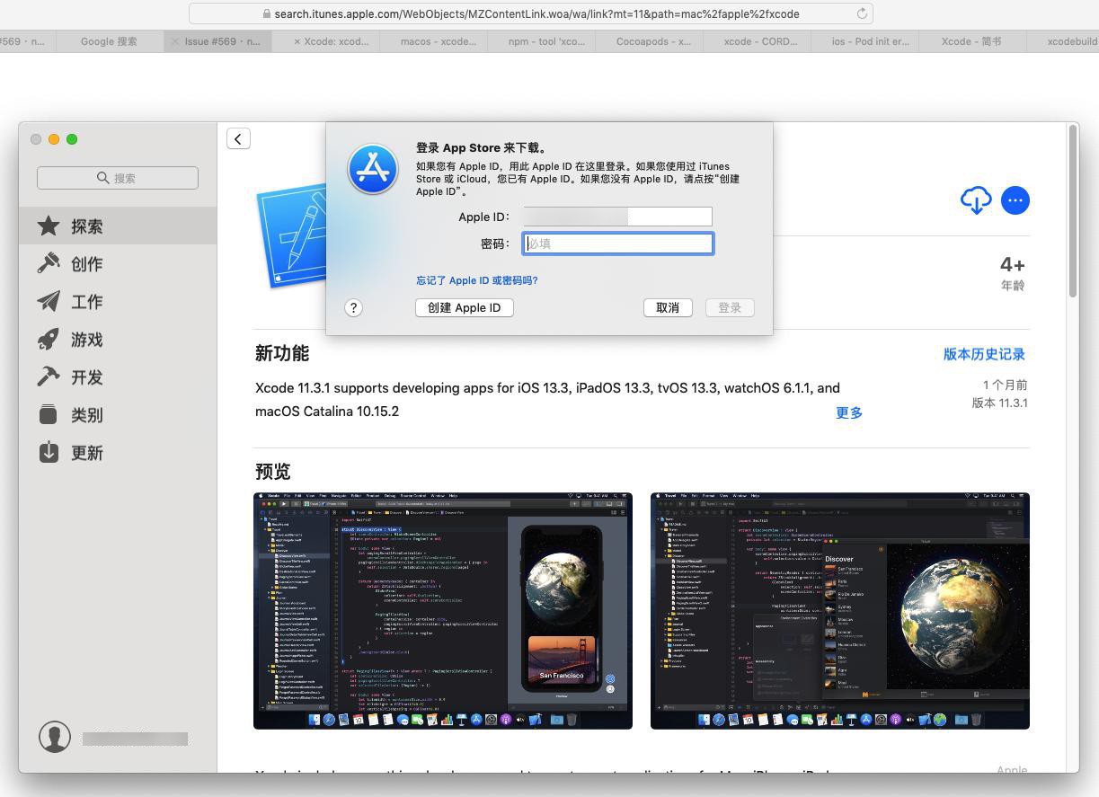
Task: Click the green zoom window button
Action: point(72,138)
